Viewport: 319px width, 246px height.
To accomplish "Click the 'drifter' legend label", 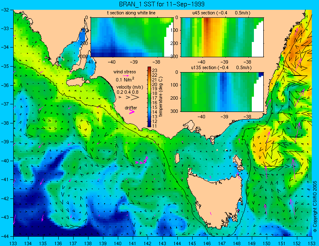I will tap(131, 108).
